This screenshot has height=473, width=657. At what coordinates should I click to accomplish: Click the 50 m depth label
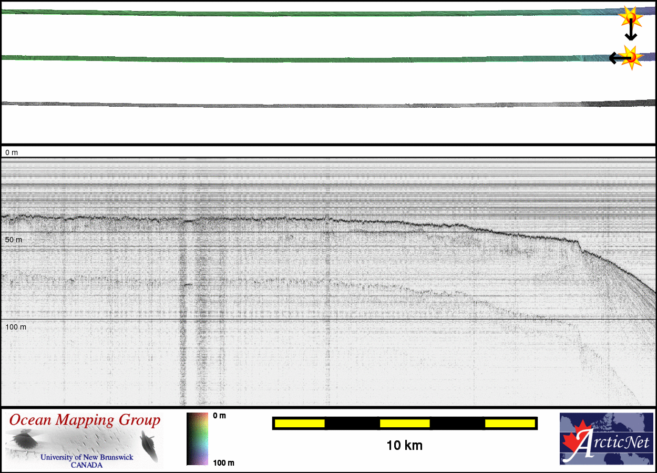tap(14, 240)
